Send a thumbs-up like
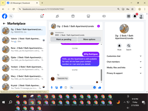Screen dimensions: 148x111 point(100,87)
